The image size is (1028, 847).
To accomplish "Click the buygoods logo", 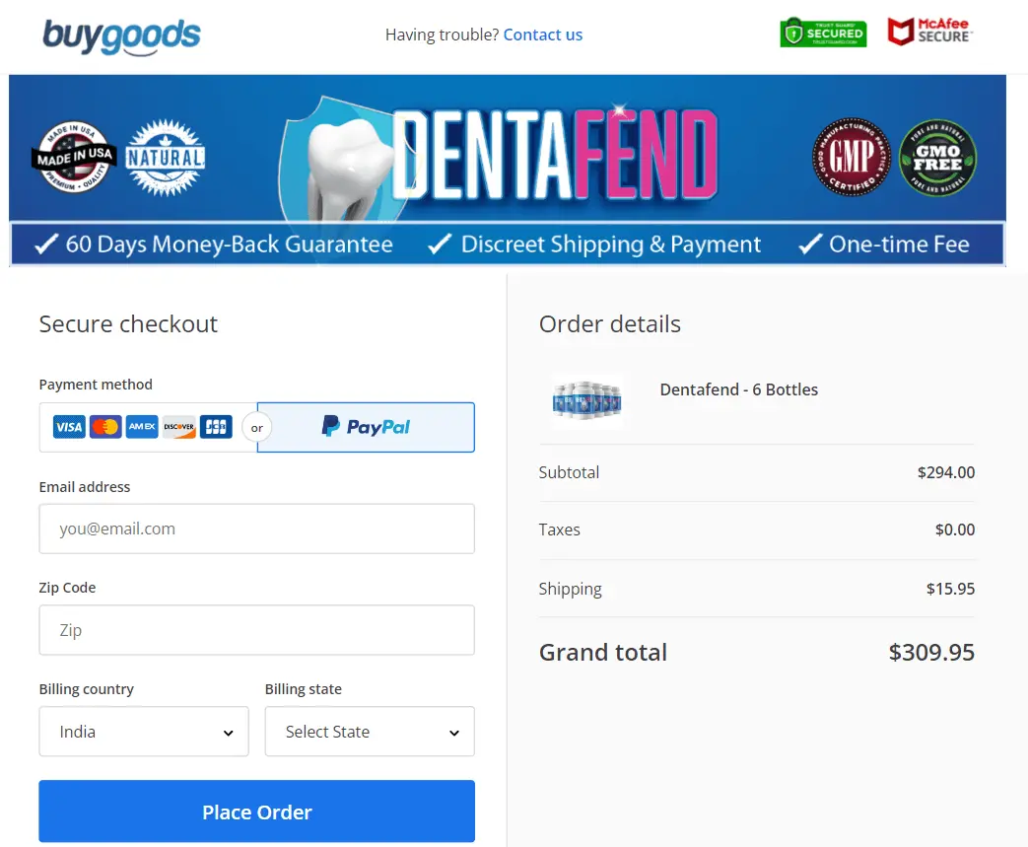I will click(x=121, y=35).
